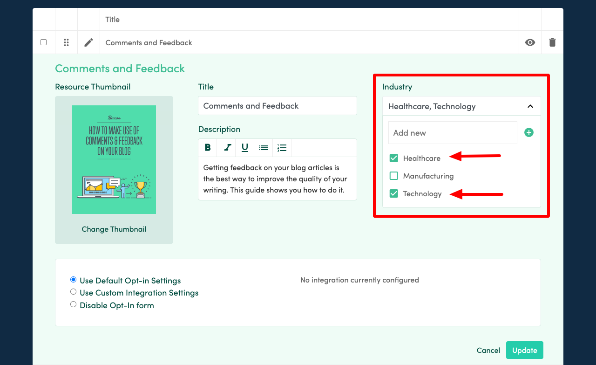Click inside the Title text field
596x365 pixels.
(x=277, y=105)
